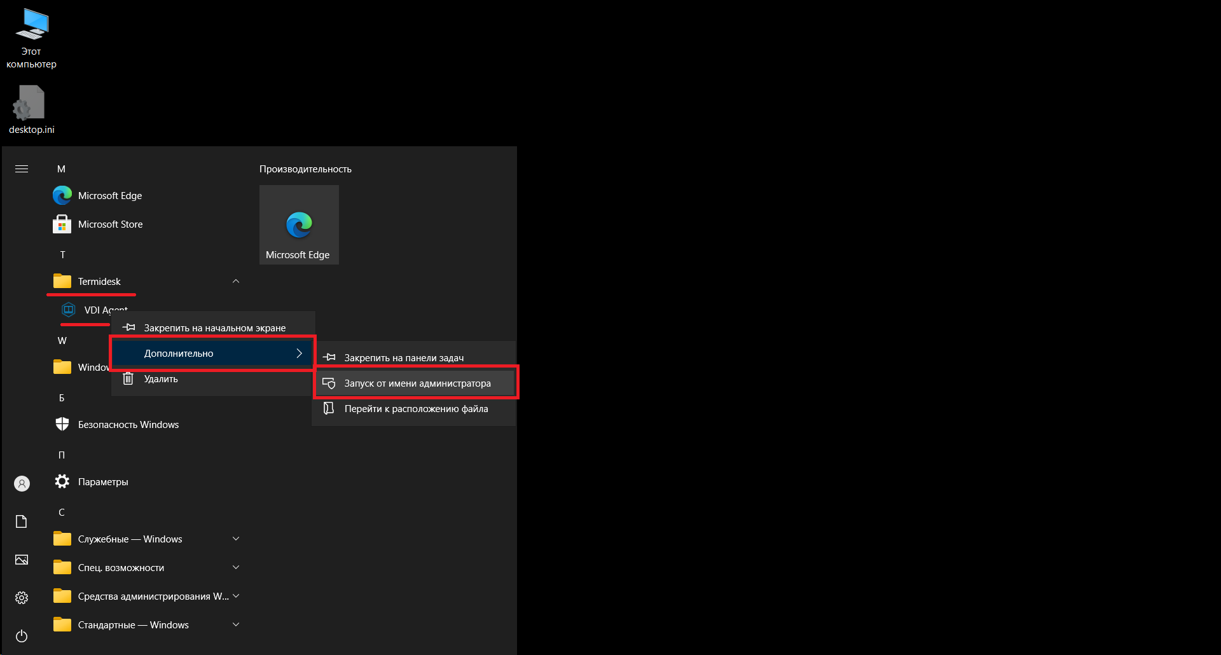The height and width of the screenshot is (655, 1221).
Task: Click the Спец. возможности folder label
Action: click(121, 567)
